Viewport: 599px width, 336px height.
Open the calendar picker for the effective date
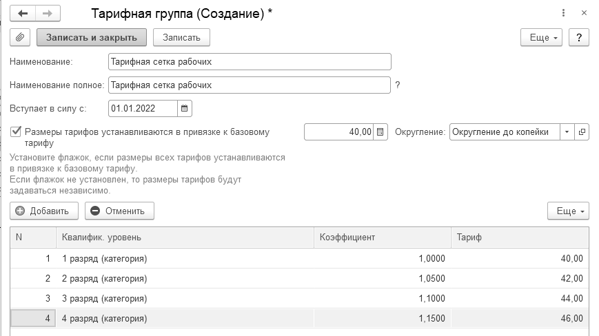pyautogui.click(x=184, y=108)
